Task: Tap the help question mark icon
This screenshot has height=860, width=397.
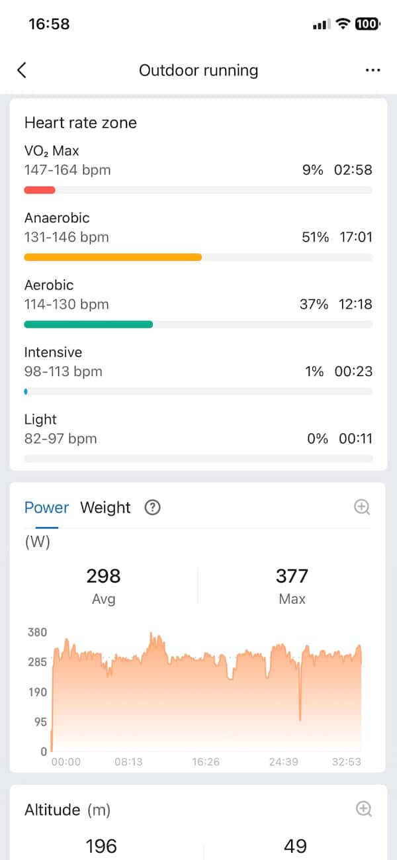Action: pos(153,508)
